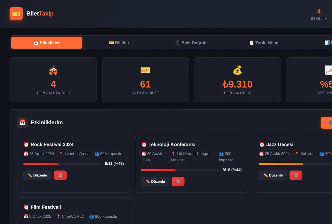Screen dimensions: 332x224
Task: Open the Toplu İşlem tab
Action: click(x=264, y=43)
